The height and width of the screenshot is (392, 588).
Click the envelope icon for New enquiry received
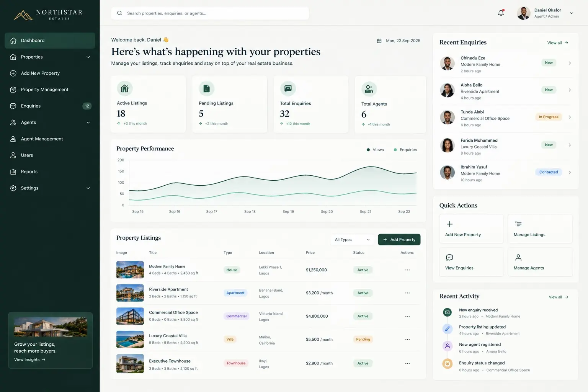click(x=447, y=312)
